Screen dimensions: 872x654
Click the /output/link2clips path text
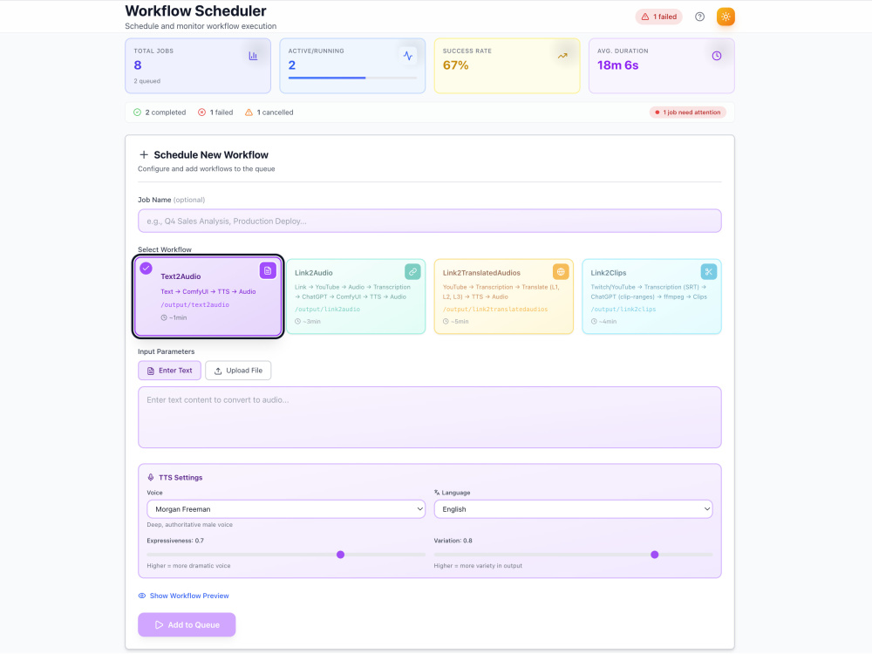623,310
